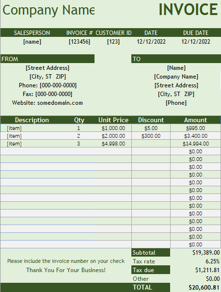
Task: Click the $1,000.00 unit price cell
Action: (x=113, y=128)
